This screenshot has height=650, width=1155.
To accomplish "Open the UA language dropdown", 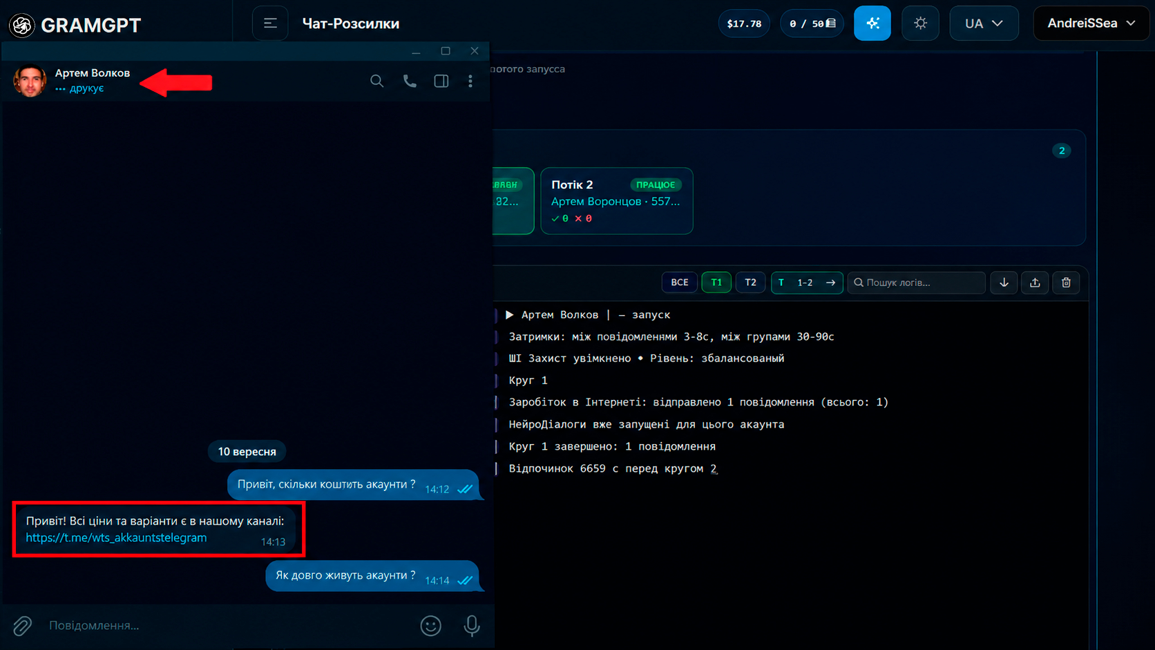I will pos(984,23).
